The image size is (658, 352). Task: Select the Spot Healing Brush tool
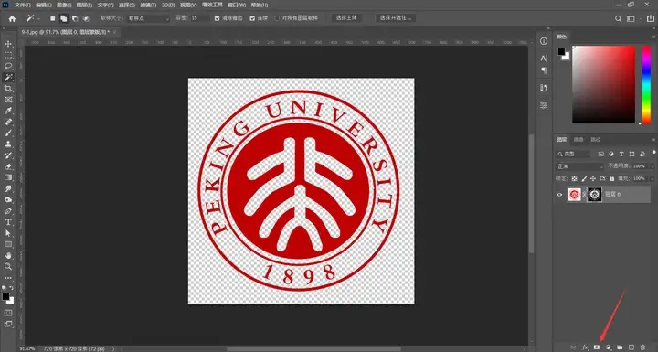coord(8,122)
